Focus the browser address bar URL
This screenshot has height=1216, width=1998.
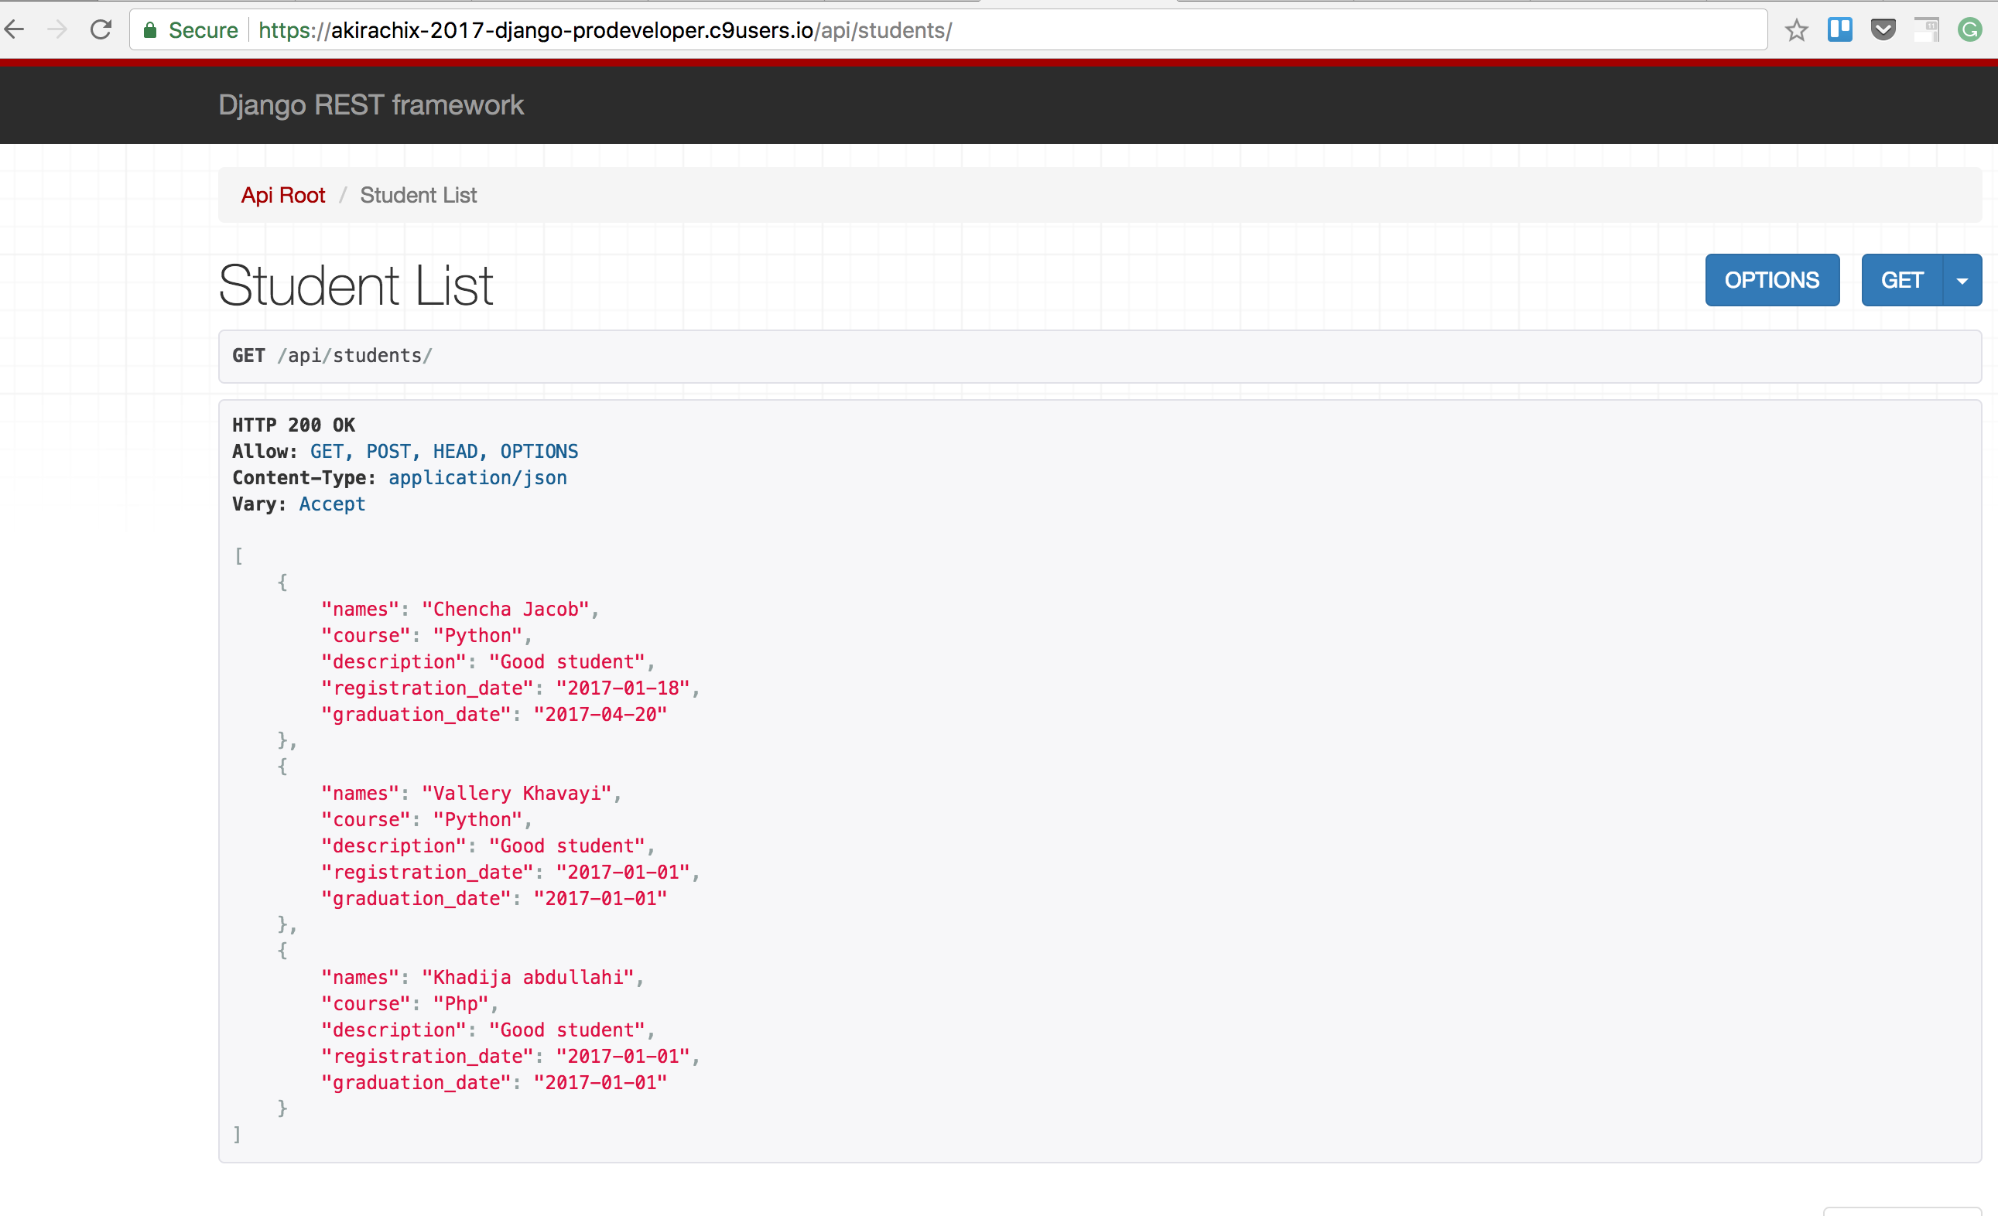click(604, 31)
